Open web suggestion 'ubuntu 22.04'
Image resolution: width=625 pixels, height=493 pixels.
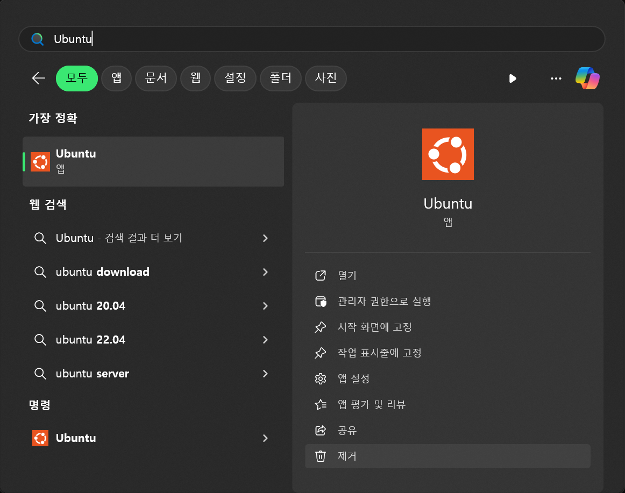tap(153, 340)
